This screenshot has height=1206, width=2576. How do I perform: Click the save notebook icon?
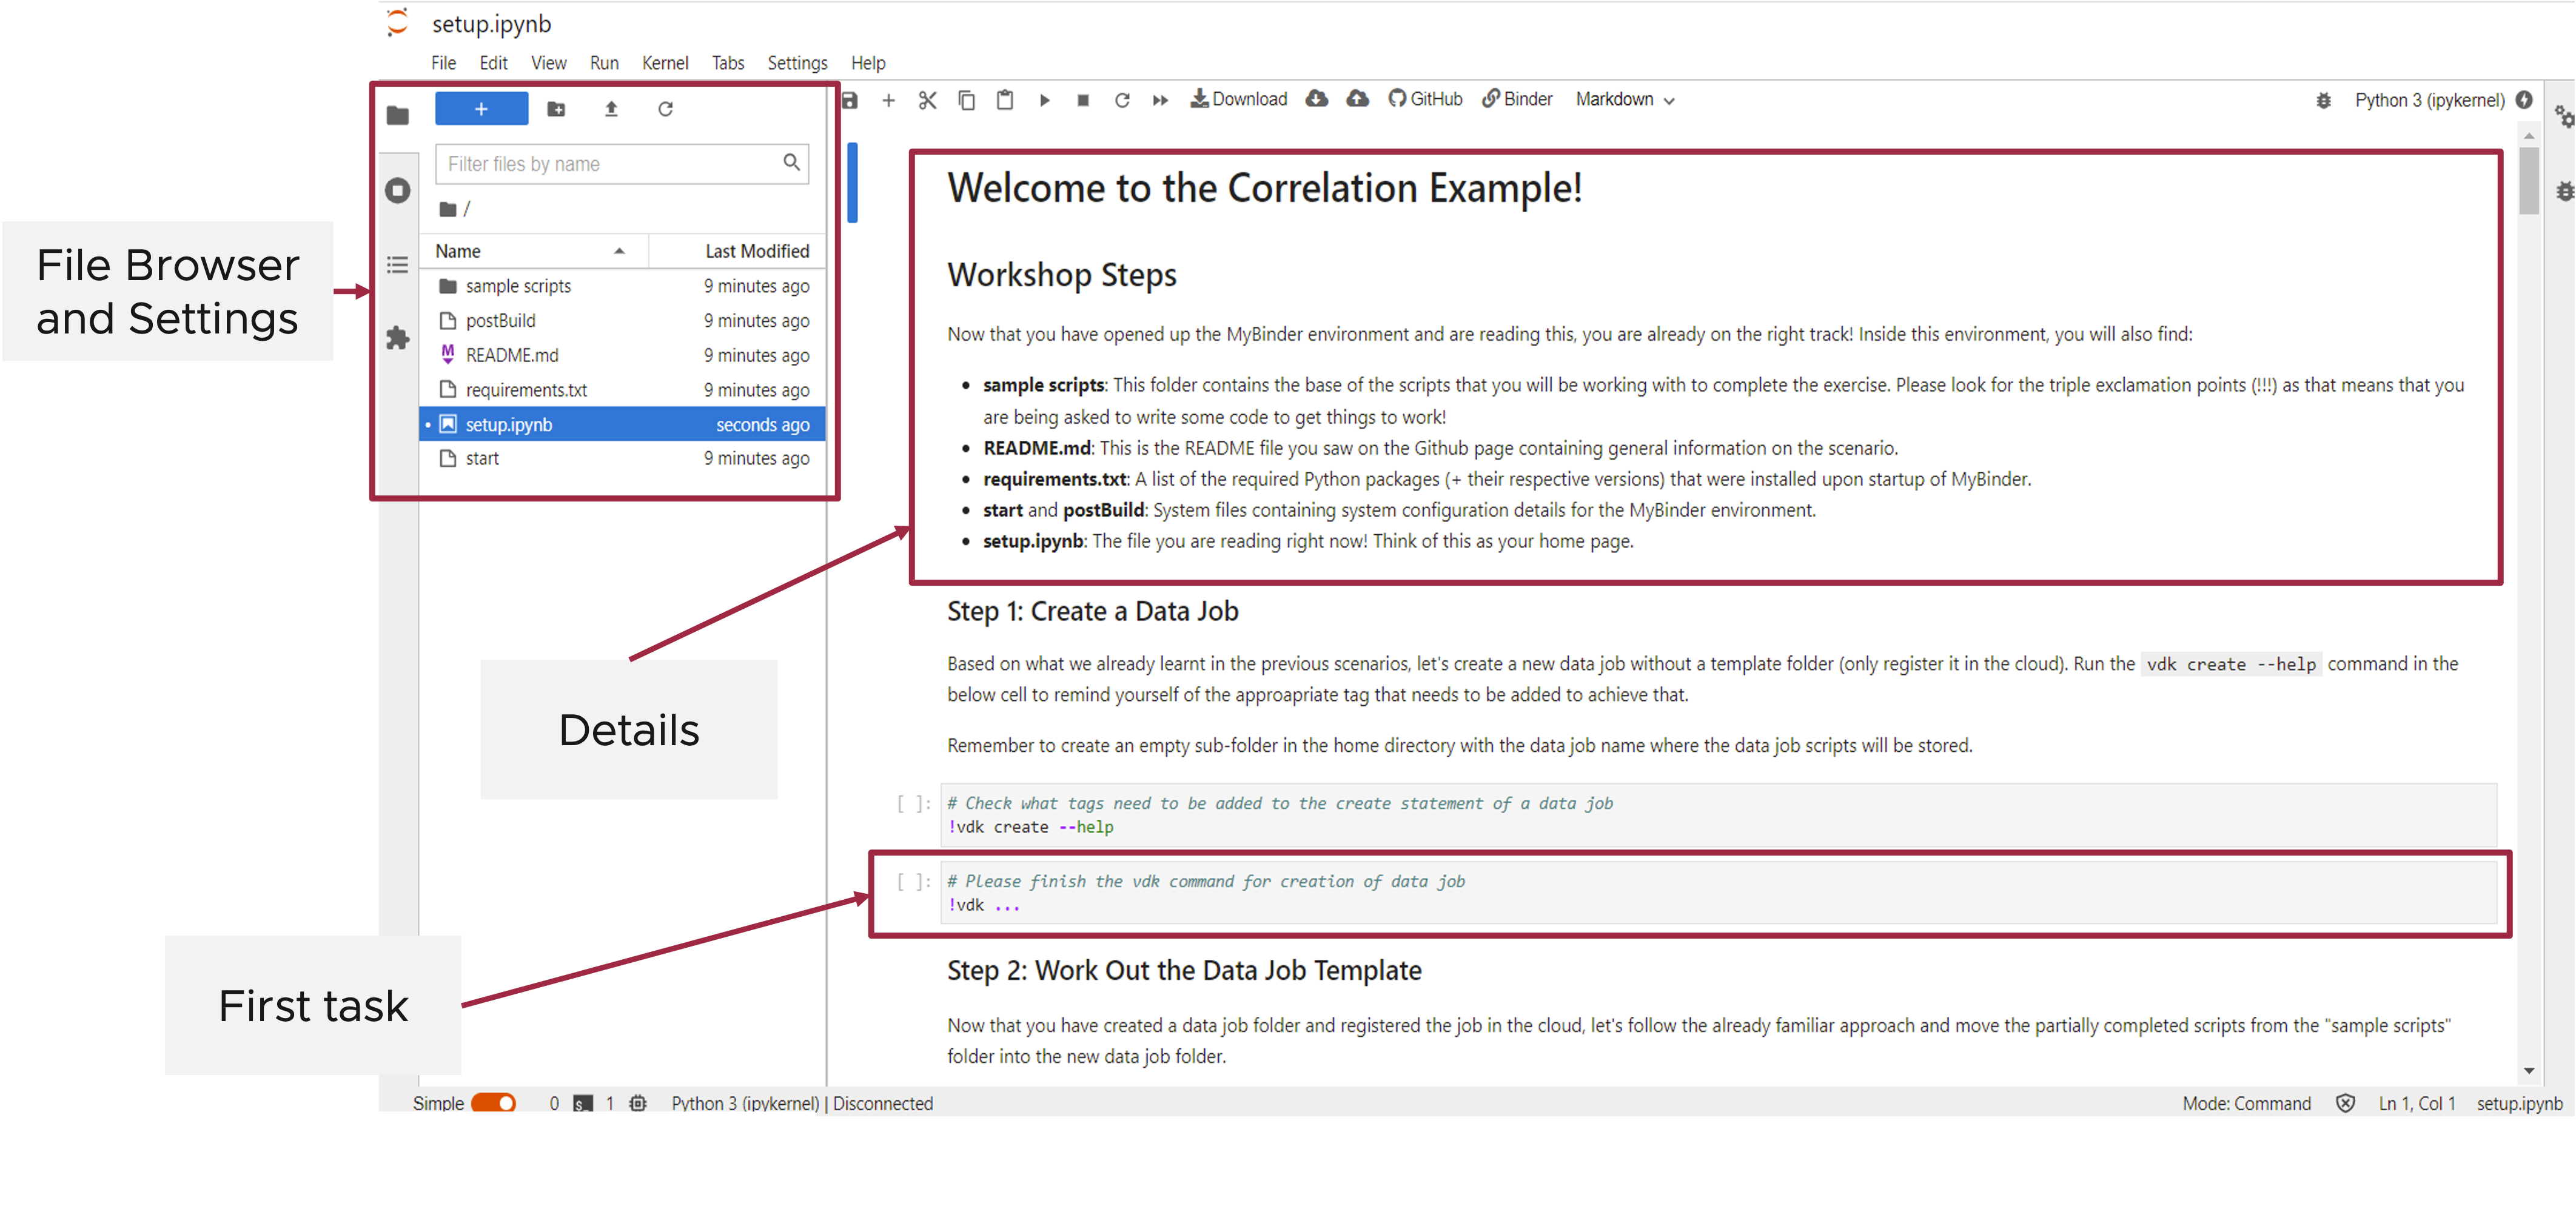pos(850,100)
